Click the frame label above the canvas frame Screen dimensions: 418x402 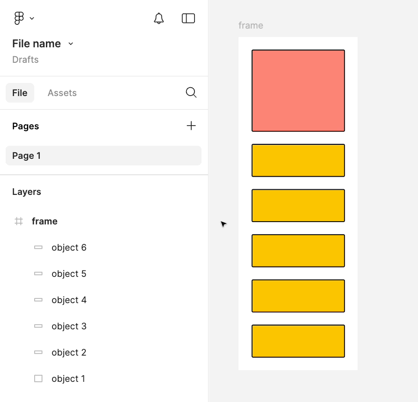tap(251, 25)
